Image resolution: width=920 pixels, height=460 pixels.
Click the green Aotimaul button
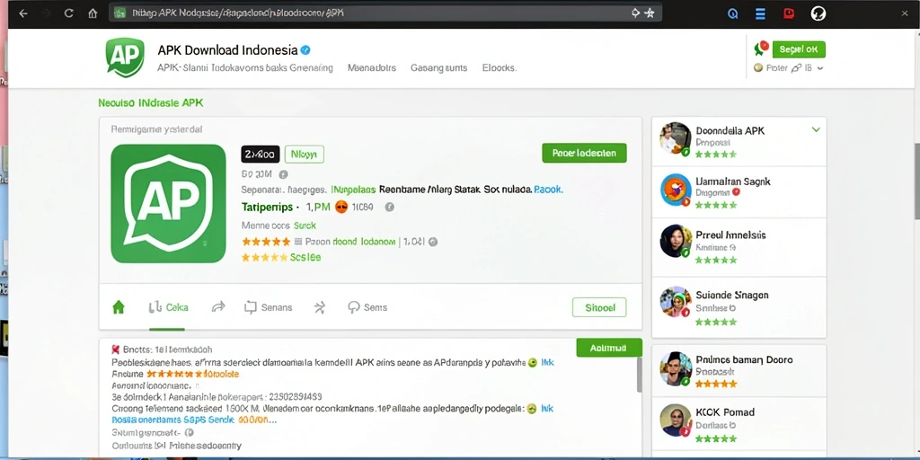609,348
